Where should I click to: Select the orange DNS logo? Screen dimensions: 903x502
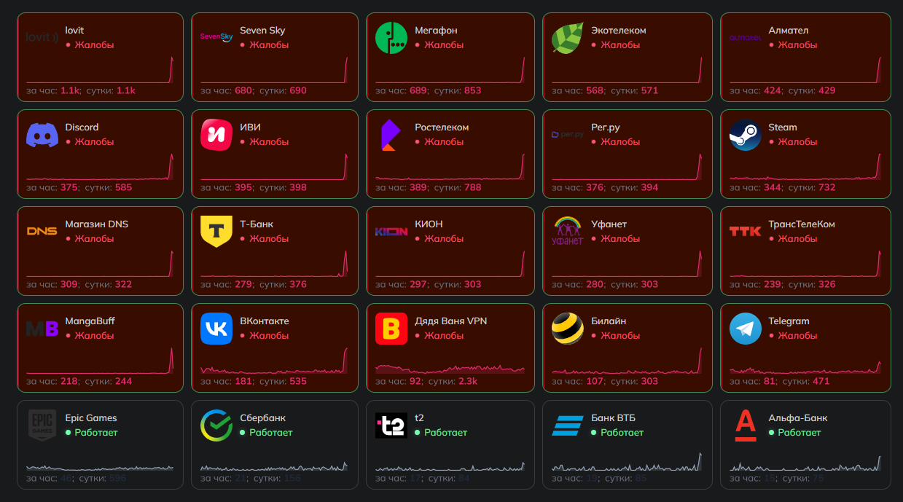coord(42,232)
